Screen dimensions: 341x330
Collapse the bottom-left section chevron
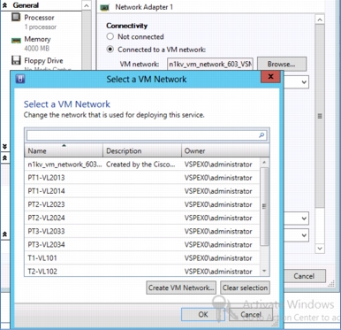[x=4, y=234]
